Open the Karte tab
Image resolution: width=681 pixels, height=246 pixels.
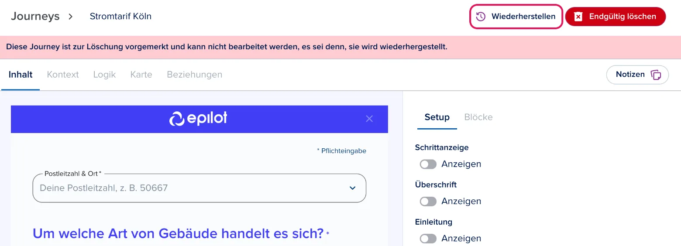point(141,75)
